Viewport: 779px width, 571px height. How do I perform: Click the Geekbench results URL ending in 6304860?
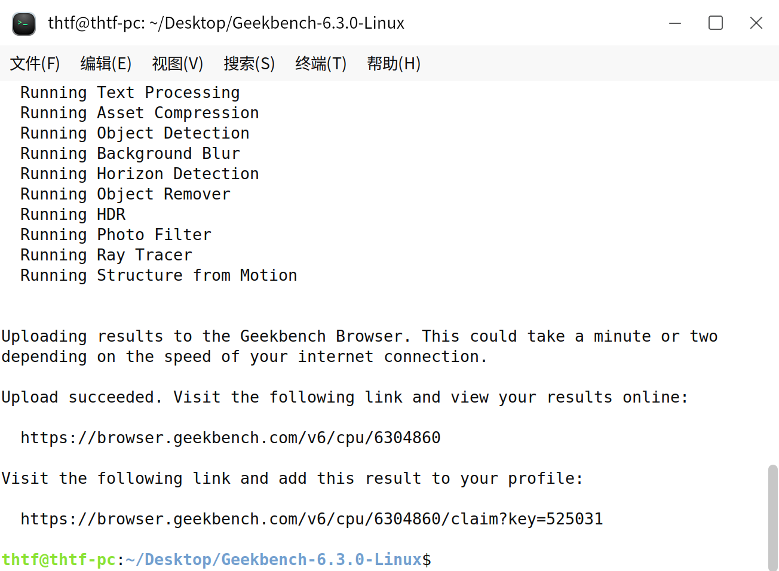(230, 438)
